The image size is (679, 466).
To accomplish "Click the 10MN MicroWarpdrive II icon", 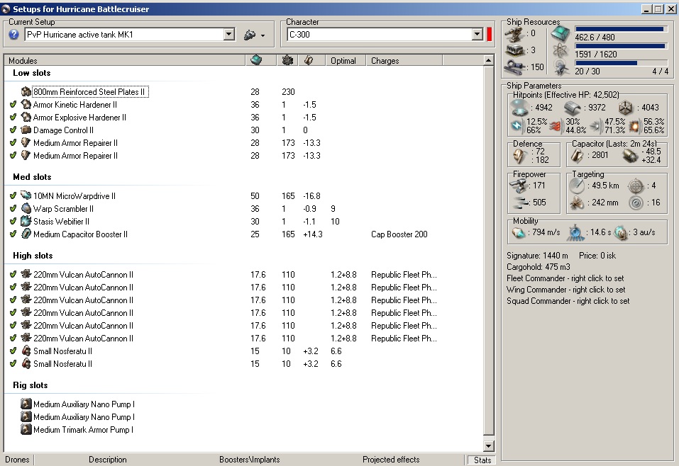I will 26,196.
